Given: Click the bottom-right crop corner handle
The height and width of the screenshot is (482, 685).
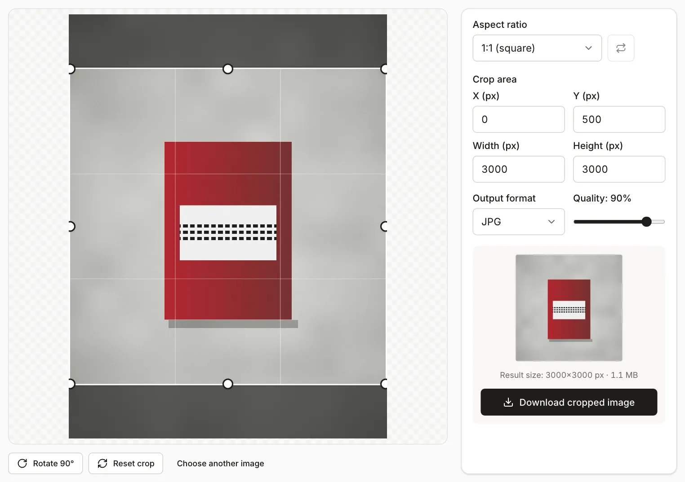Looking at the screenshot, I should [385, 384].
